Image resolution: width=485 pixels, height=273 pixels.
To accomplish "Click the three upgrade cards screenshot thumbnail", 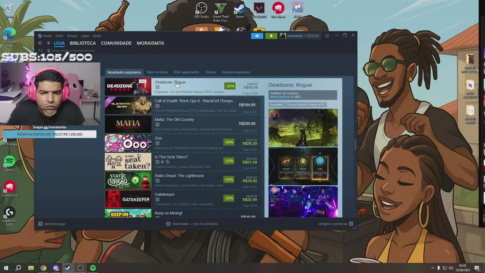I will click(303, 166).
